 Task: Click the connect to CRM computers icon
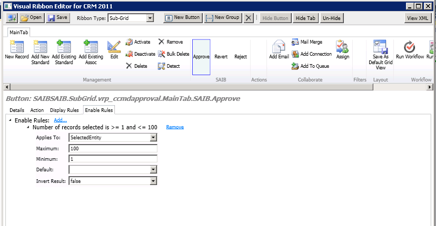12,18
